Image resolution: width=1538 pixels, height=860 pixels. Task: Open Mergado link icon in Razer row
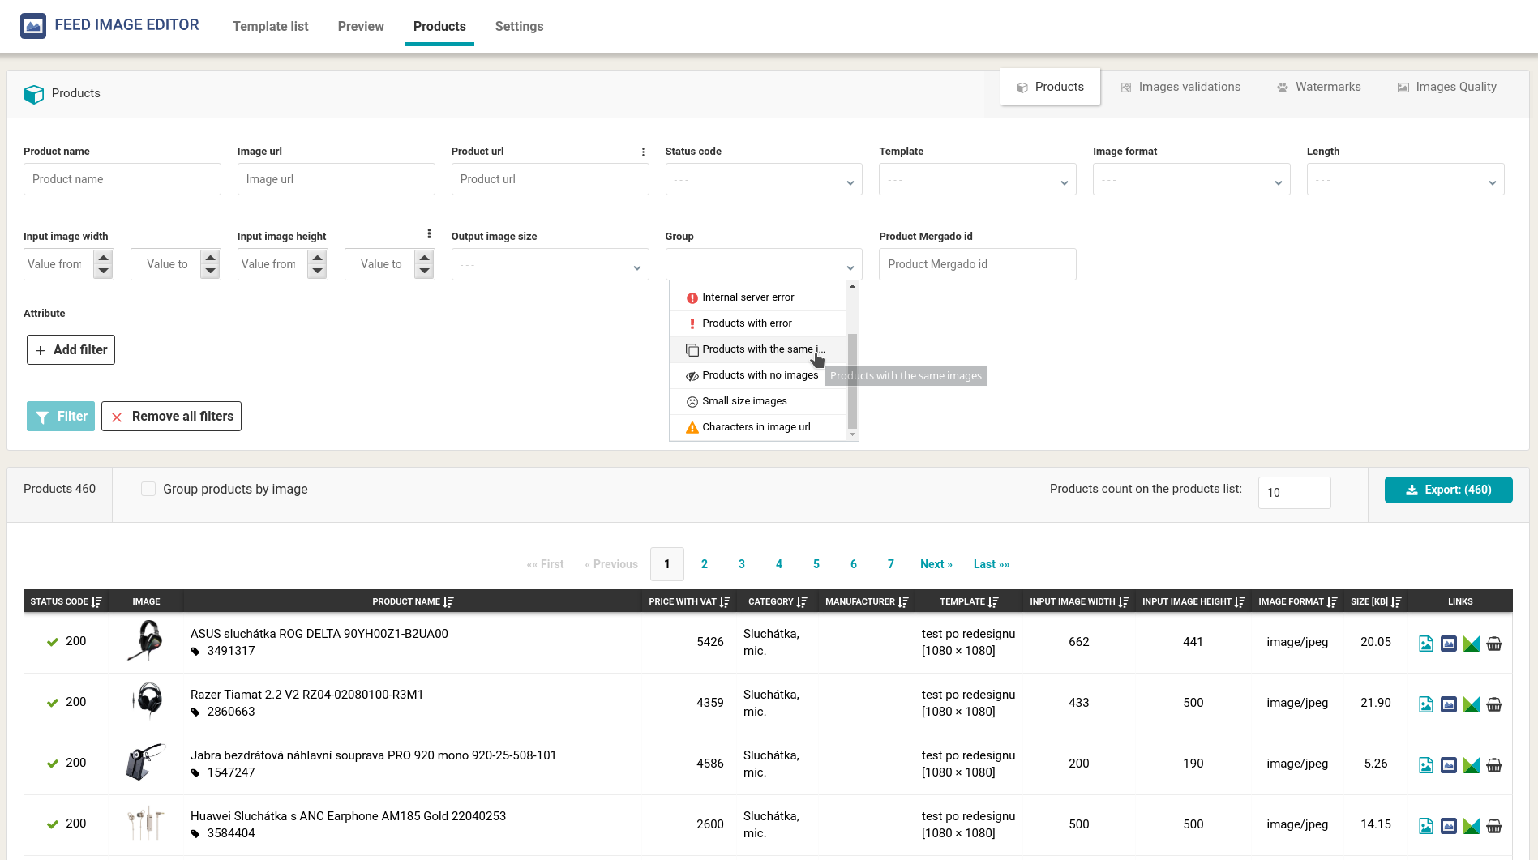point(1472,704)
